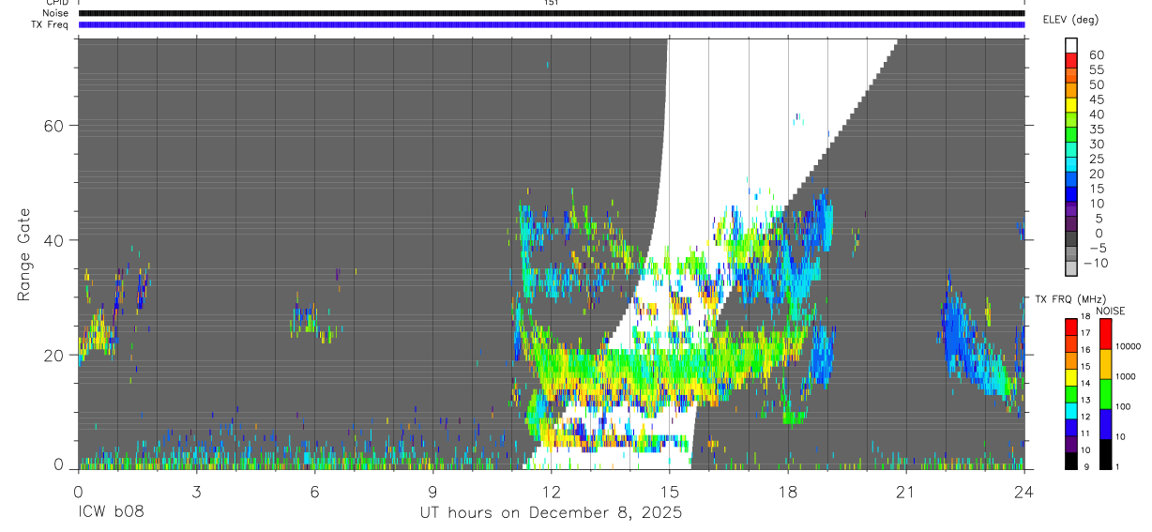Click the '20' tick label on Range Gate axis
This screenshot has width=1152, height=532.
click(54, 355)
